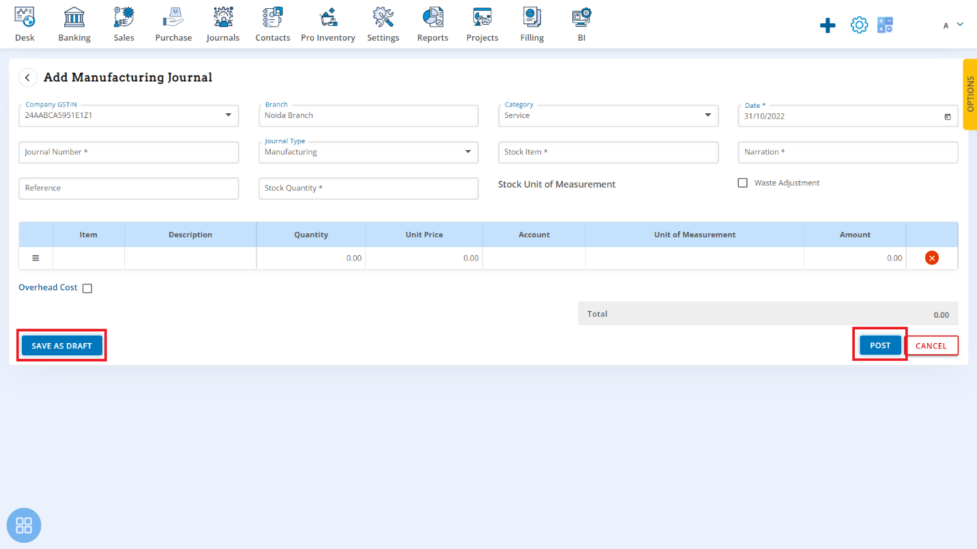Click the row drag handle icon
Screen dimensions: 977x549
pyautogui.click(x=36, y=258)
